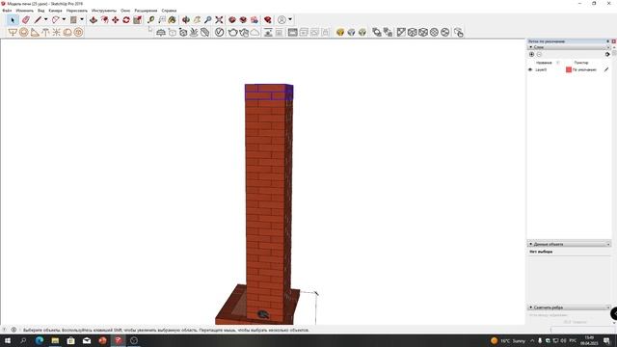Toggle Layer0 visibility eye
Viewport: 617px width, 347px height.
pyautogui.click(x=530, y=69)
